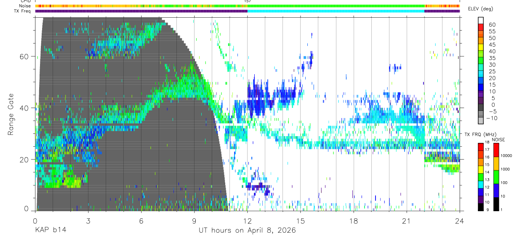Screen dimensions: 517x239
Task: Click the cyan section of the TX Freq strip
Action: 336,11
